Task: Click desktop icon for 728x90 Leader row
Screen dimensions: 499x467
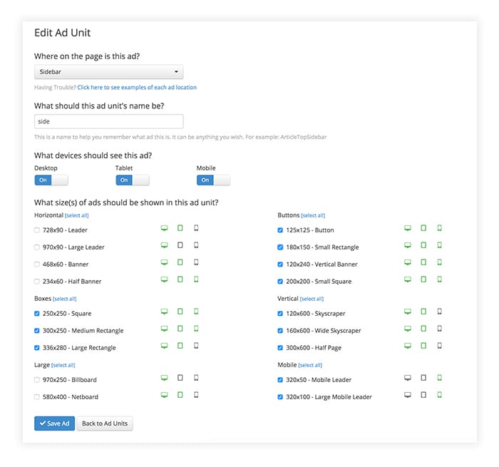Action: point(164,228)
